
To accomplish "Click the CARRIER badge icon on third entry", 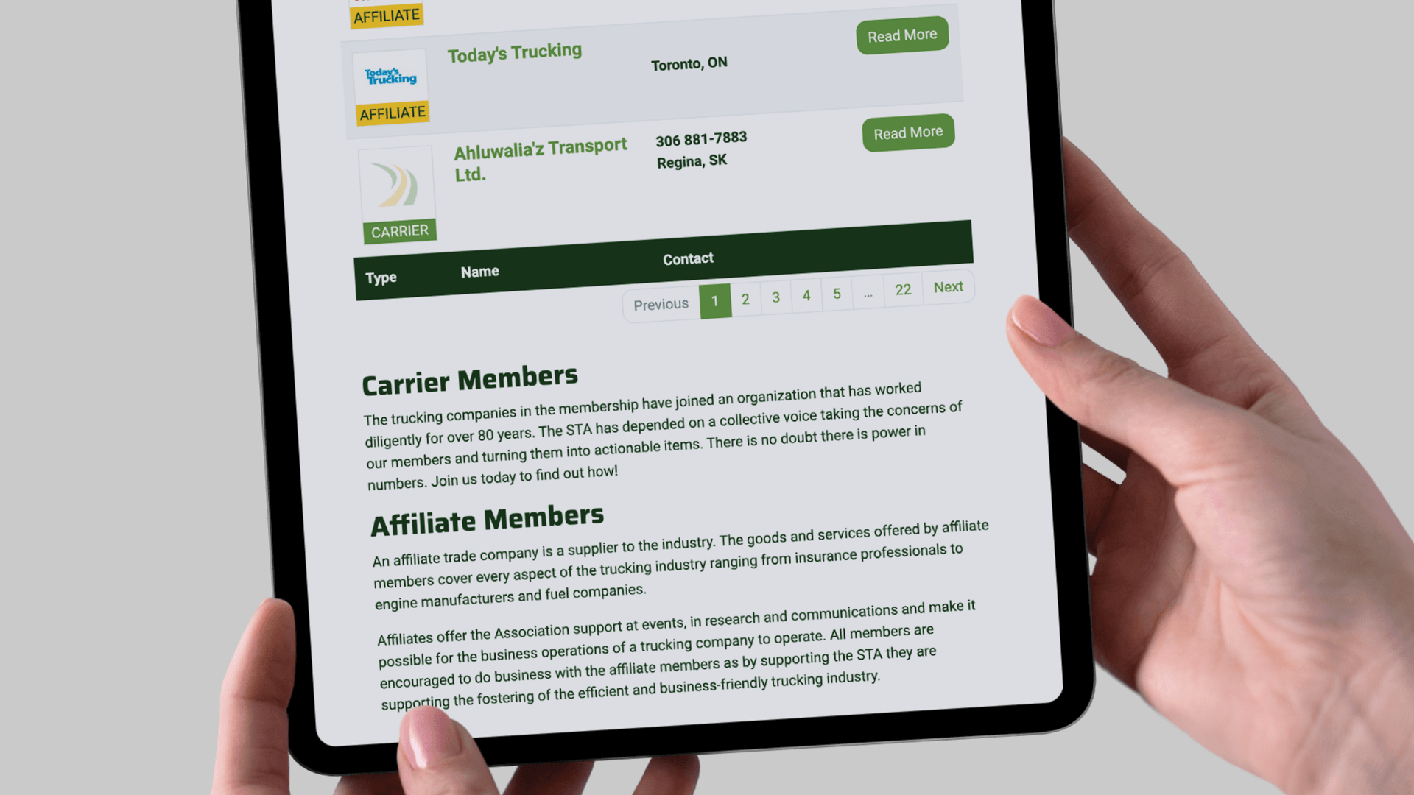I will [x=398, y=231].
